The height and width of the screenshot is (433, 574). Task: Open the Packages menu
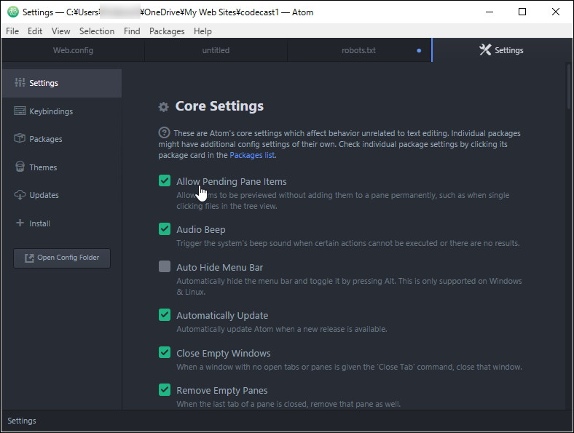tap(167, 31)
